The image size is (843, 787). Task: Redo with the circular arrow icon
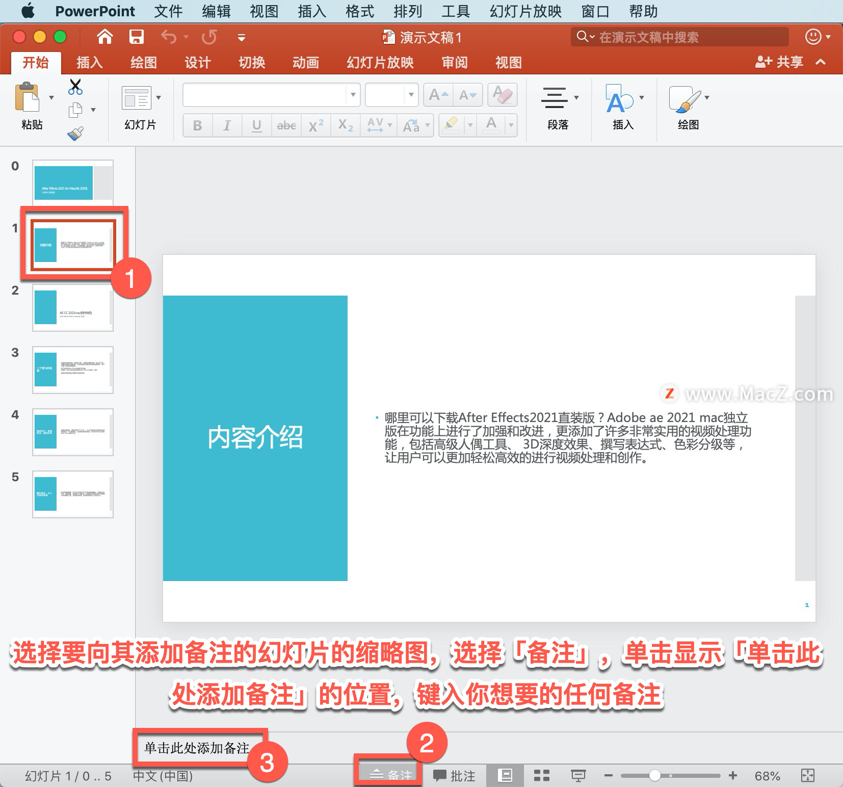(x=209, y=37)
